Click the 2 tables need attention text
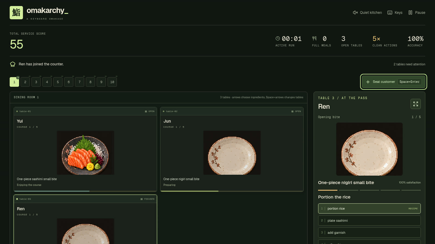This screenshot has width=435, height=244. click(409, 64)
